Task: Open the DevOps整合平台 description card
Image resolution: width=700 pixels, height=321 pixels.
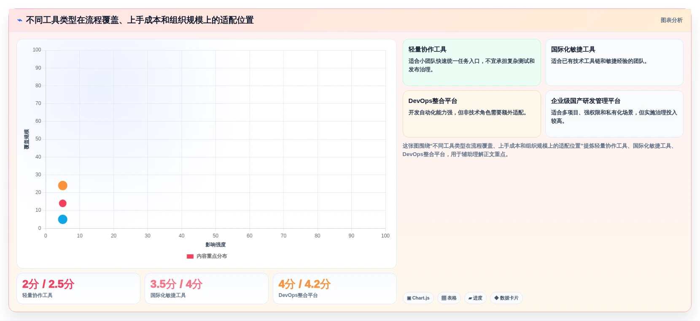Action: (471, 114)
